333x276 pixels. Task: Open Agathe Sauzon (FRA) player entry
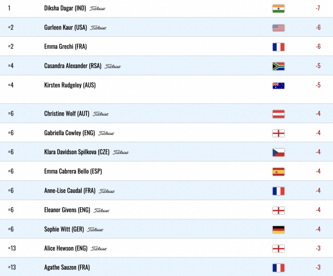pos(67,267)
